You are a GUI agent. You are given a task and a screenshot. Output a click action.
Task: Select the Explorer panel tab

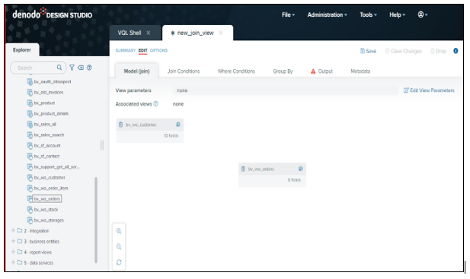(22, 50)
